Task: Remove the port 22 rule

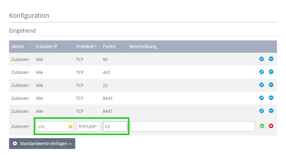Action: coord(271,85)
